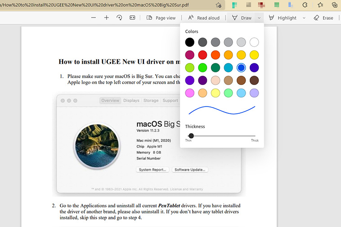Click the Fit to width icon

[132, 18]
